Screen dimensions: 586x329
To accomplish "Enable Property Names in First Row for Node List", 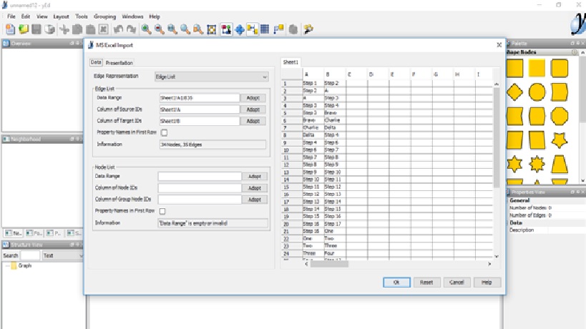I will point(162,211).
